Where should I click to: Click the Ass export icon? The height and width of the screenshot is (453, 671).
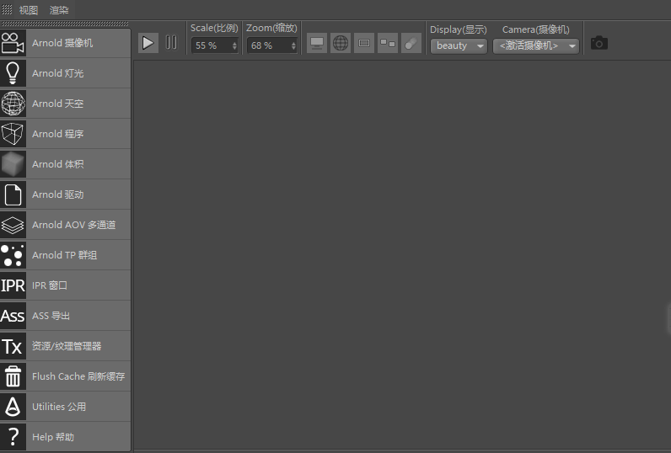click(x=13, y=316)
